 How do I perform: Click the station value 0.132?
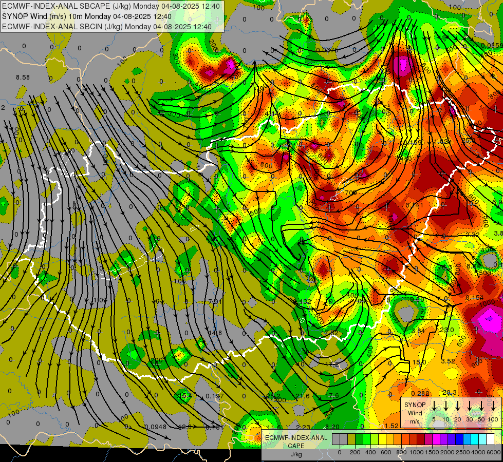point(302,301)
